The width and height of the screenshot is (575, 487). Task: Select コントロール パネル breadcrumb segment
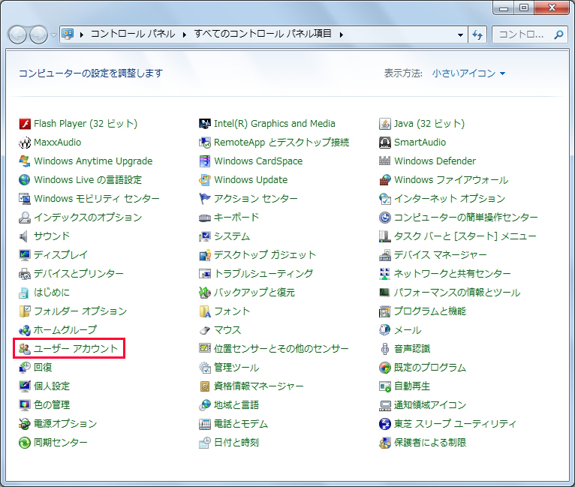(x=133, y=34)
